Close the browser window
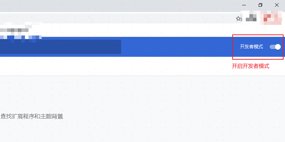The image size is (285, 142). 277,5
